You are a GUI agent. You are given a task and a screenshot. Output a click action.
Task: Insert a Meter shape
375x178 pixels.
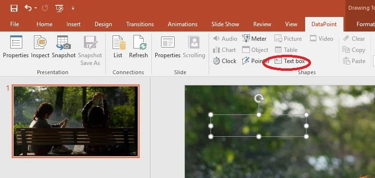pyautogui.click(x=254, y=38)
